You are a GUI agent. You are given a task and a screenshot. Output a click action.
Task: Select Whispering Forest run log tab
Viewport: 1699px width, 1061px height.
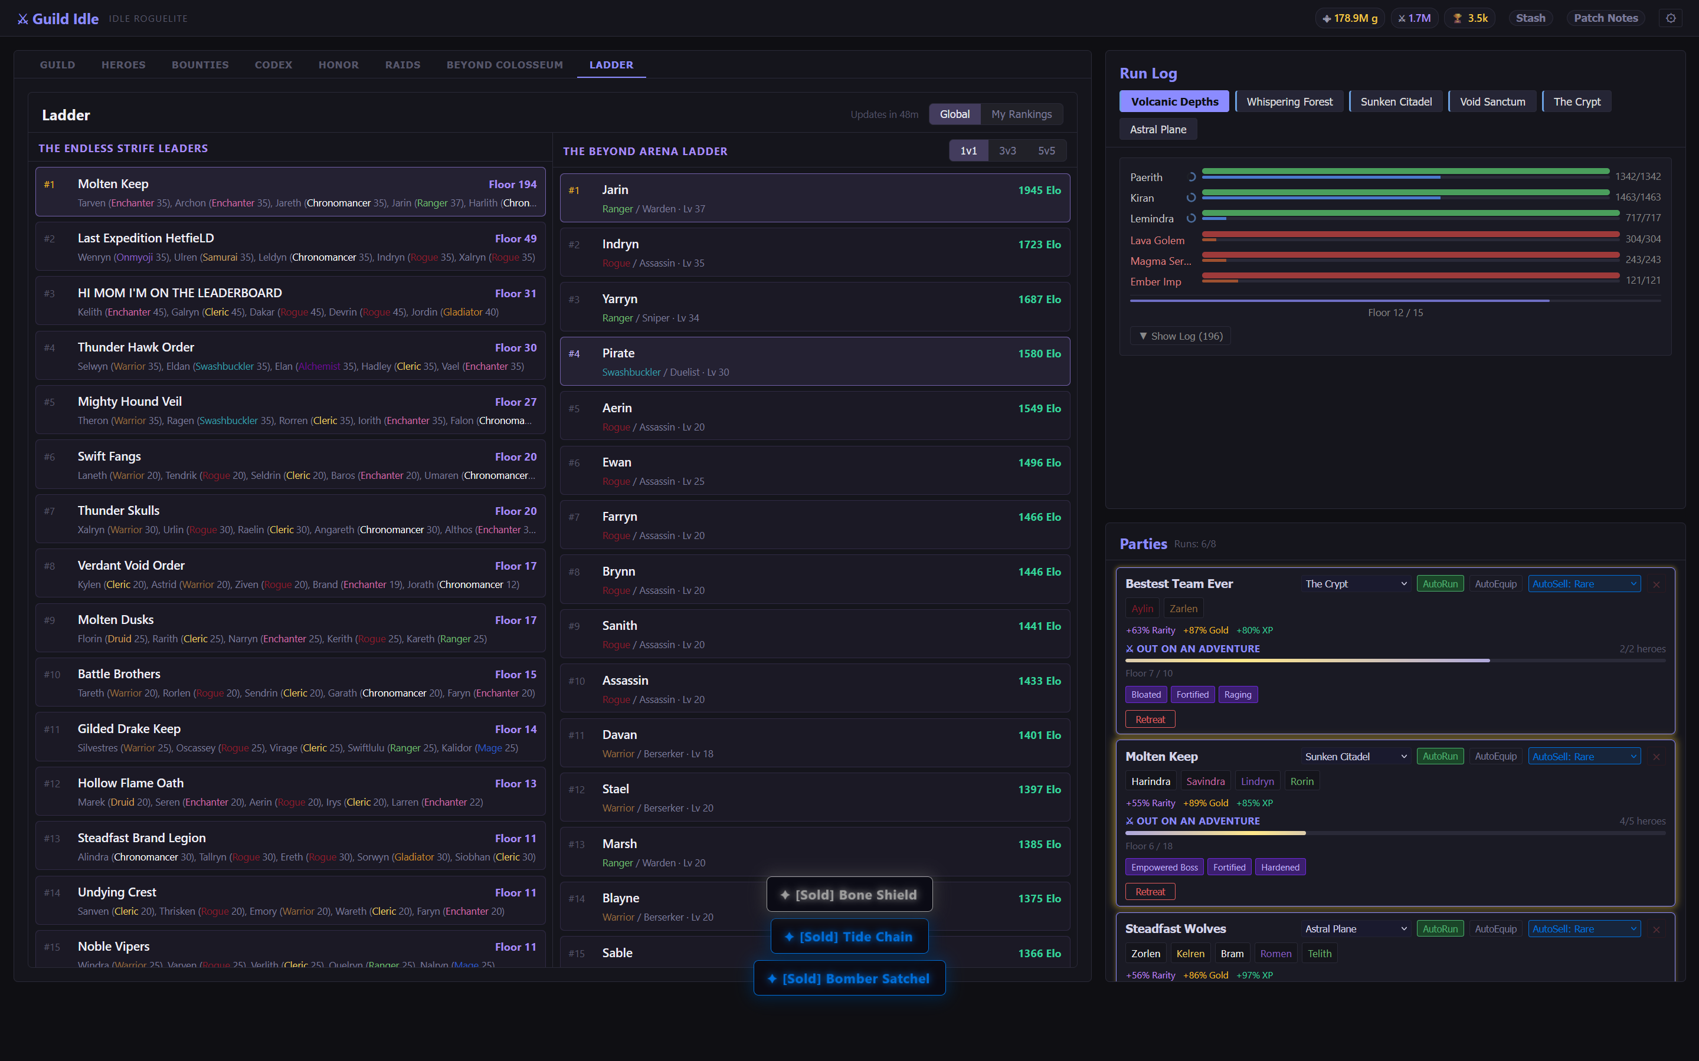[1289, 102]
